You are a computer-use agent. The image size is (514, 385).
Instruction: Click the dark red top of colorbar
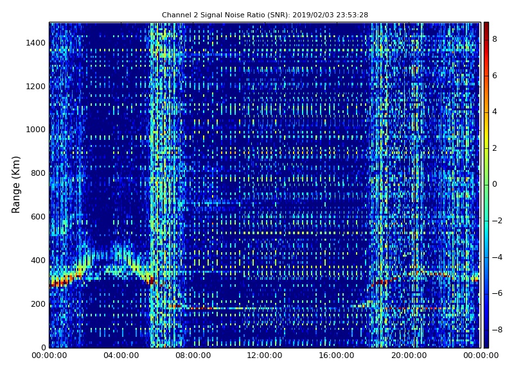click(486, 26)
